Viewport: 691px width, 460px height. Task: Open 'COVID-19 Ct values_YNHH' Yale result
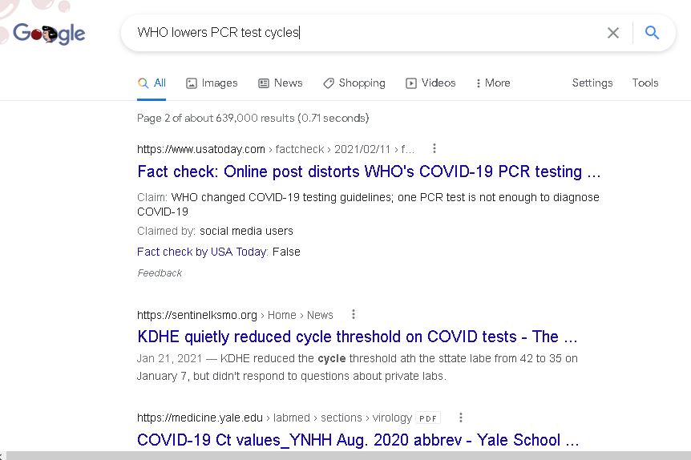[358, 440]
